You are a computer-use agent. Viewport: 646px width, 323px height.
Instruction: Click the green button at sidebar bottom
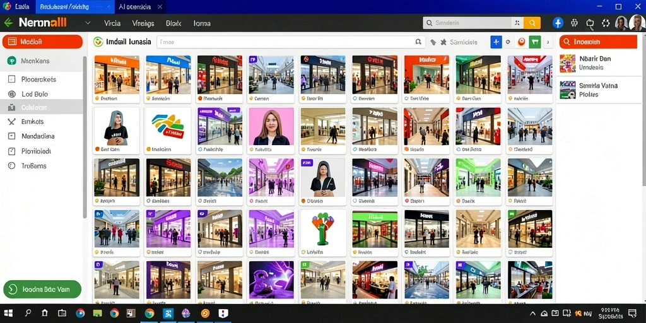[x=42, y=289]
